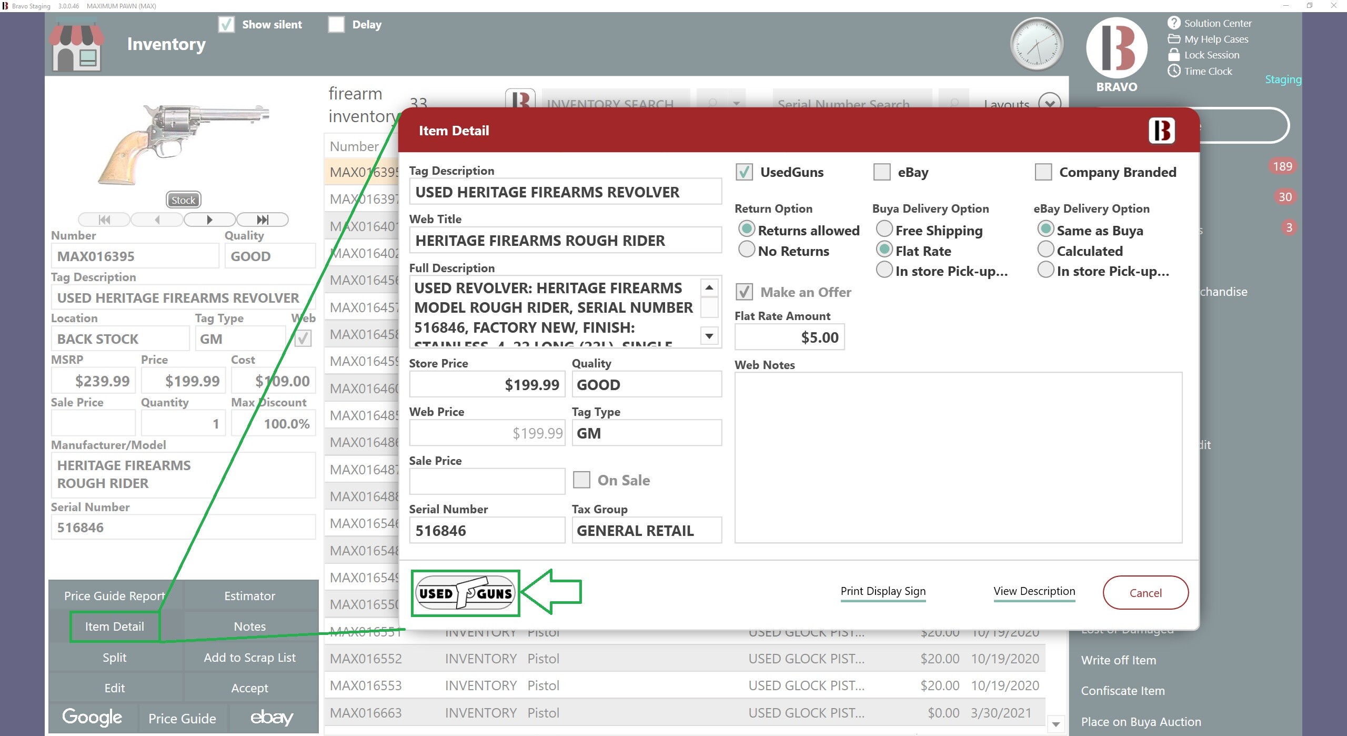
Task: Enable Company Branded checkbox
Action: pos(1043,172)
